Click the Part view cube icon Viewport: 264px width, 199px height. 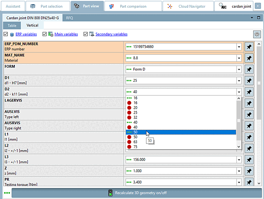(x=77, y=6)
